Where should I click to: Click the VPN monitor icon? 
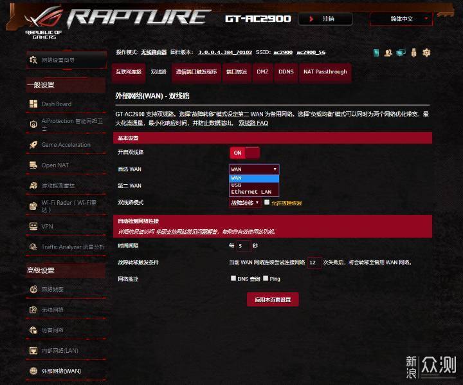33,226
